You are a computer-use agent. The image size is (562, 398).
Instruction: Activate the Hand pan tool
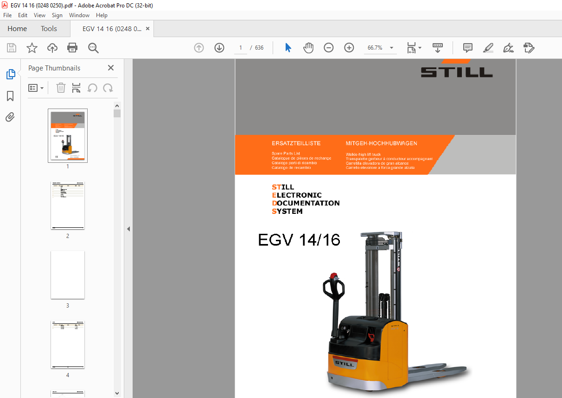[x=308, y=48]
